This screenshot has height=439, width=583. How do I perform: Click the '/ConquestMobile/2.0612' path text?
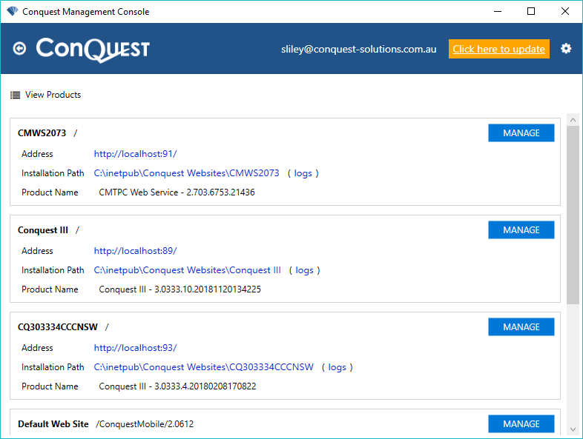(145, 423)
